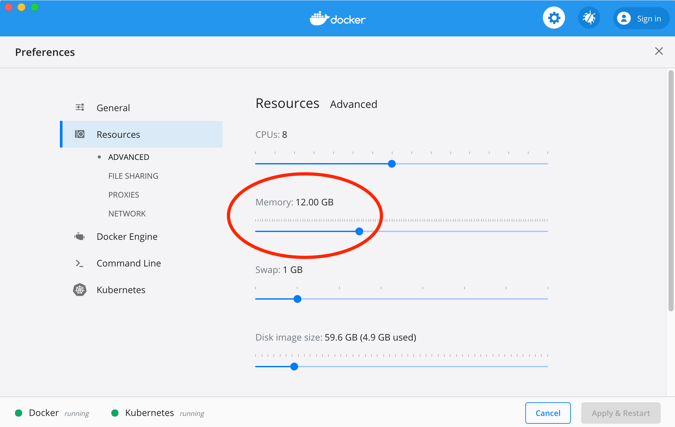The image size is (675, 427).
Task: Click the Memory slider handle
Action: tap(359, 231)
